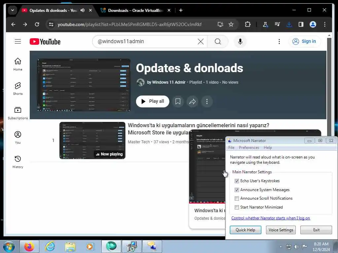
Task: Open YouTube settings three-dot menu
Action: pos(279,41)
